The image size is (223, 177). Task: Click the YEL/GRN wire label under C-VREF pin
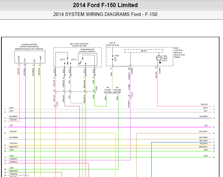39,72
